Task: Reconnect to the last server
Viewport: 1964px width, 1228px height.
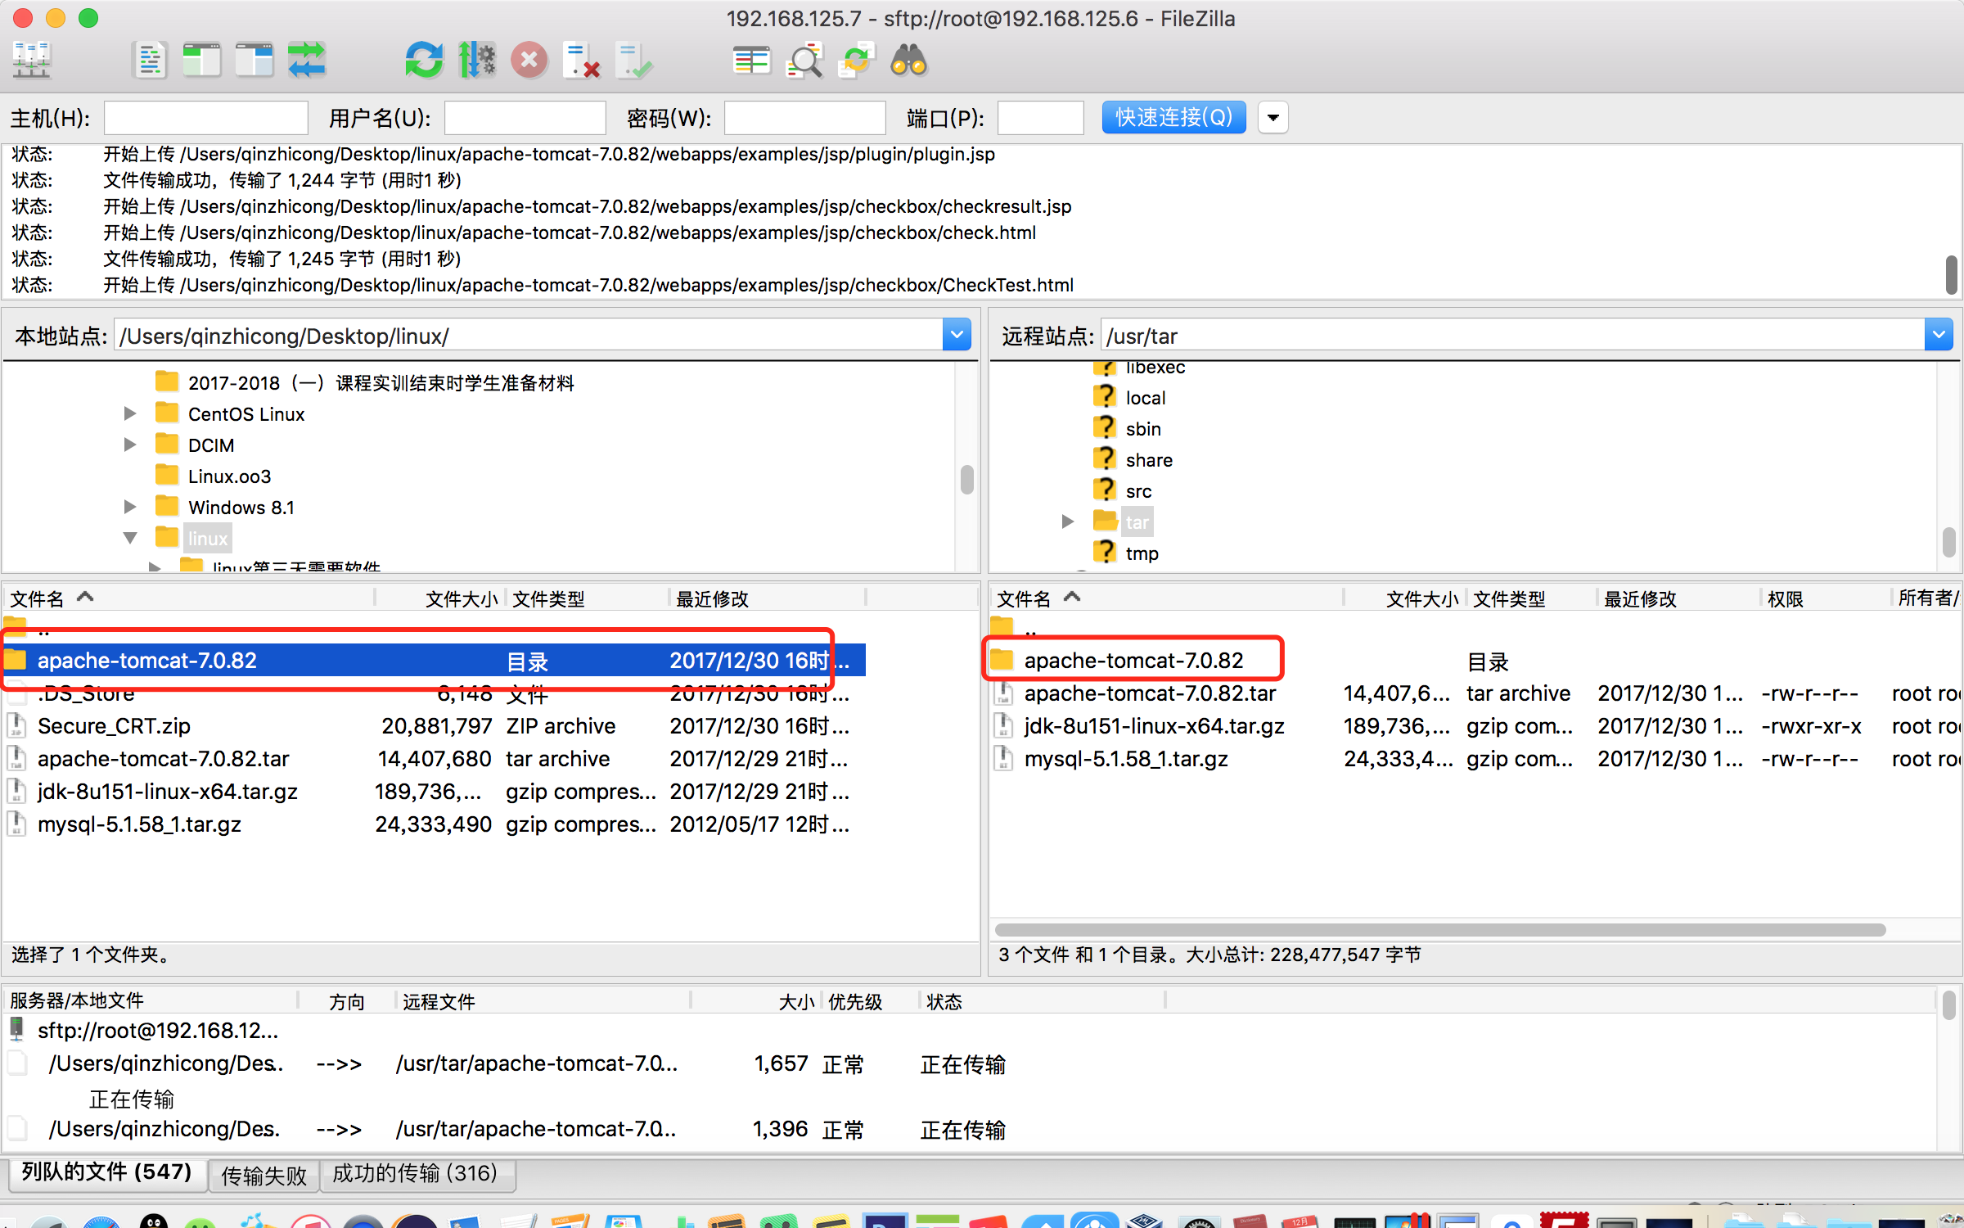Action: pyautogui.click(x=634, y=61)
